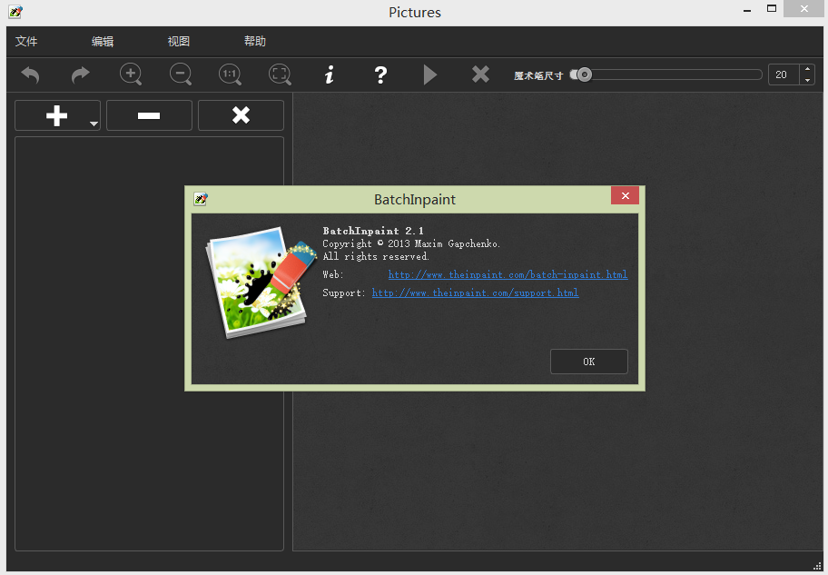The height and width of the screenshot is (575, 828).
Task: Open the info (i) icon
Action: click(x=330, y=74)
